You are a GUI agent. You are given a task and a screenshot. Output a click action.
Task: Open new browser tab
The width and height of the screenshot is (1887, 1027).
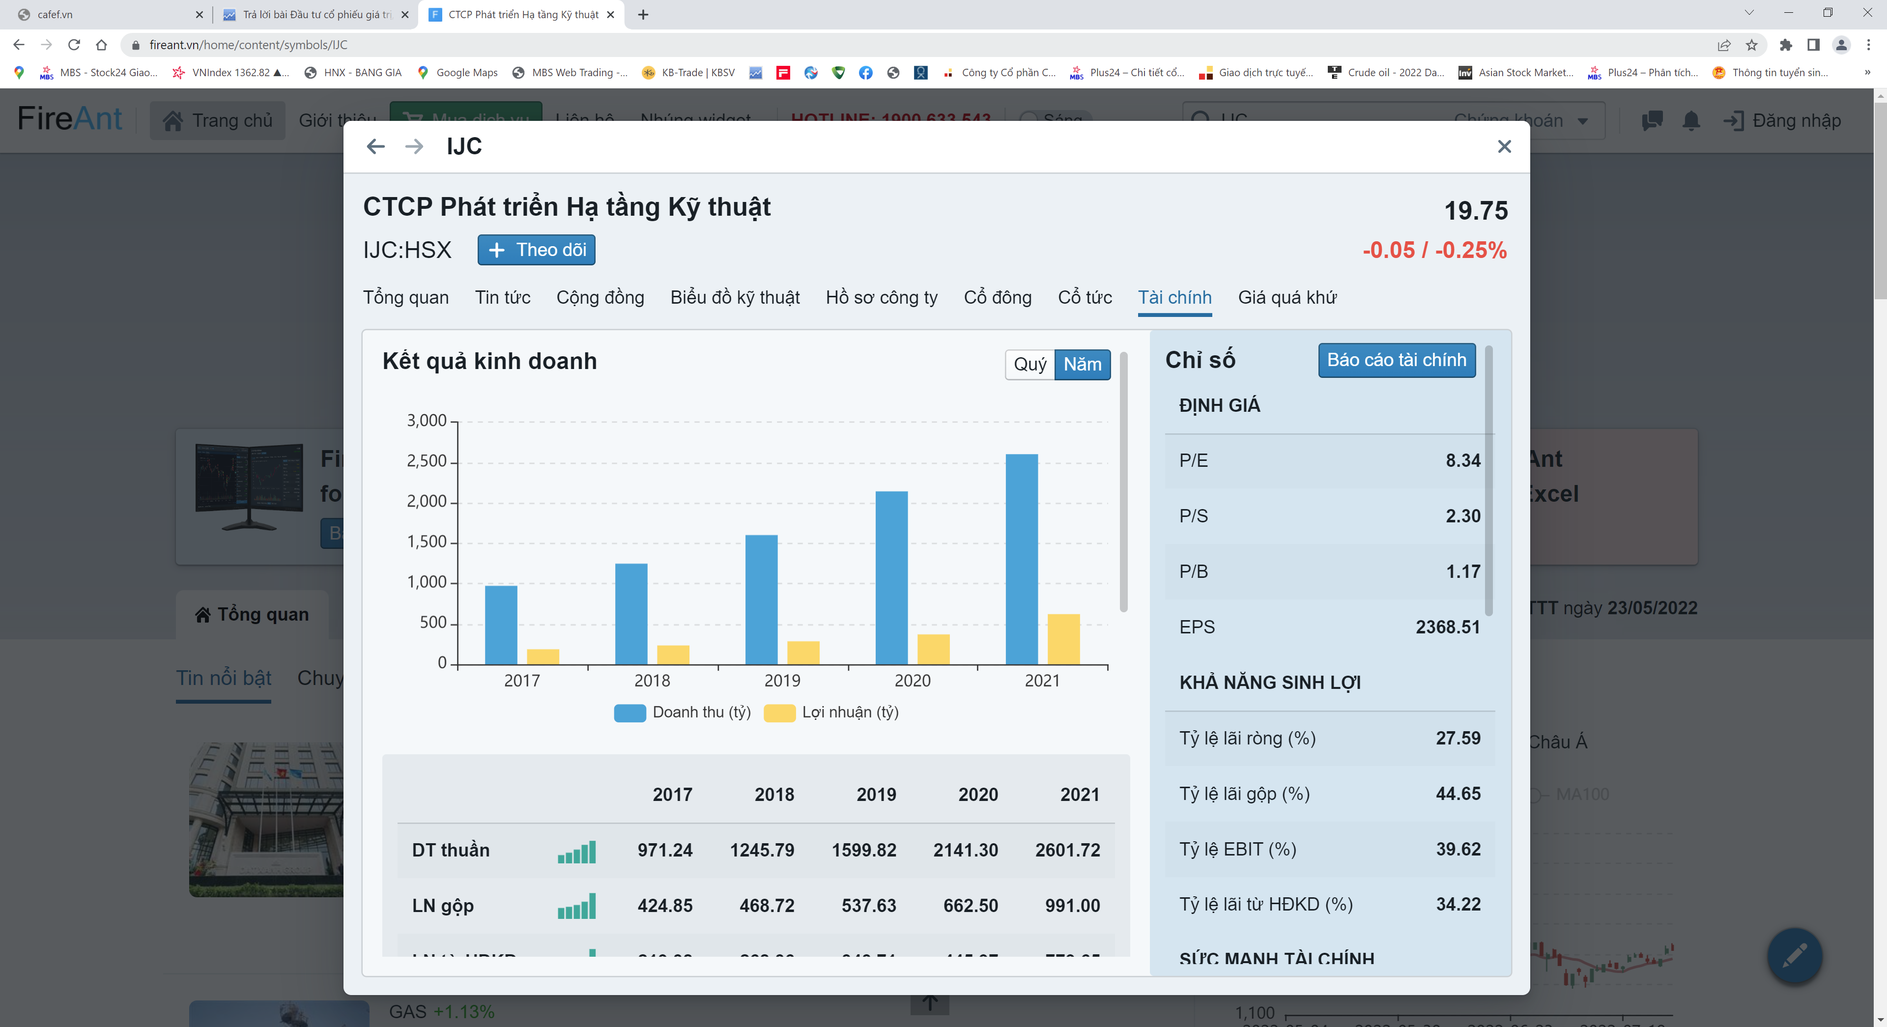pyautogui.click(x=643, y=15)
